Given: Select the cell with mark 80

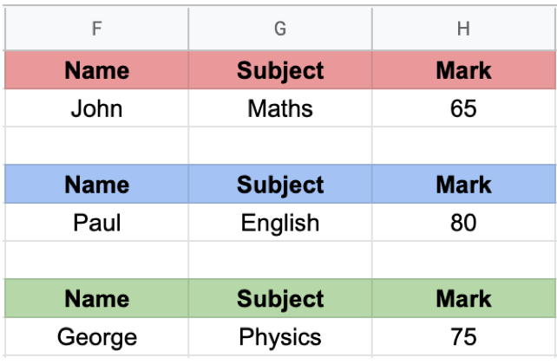Looking at the screenshot, I should click(463, 223).
